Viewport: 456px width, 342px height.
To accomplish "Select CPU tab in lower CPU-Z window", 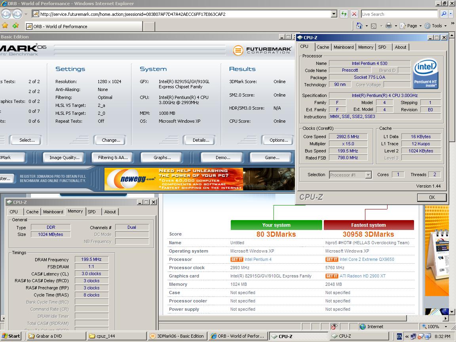I will [14, 212].
